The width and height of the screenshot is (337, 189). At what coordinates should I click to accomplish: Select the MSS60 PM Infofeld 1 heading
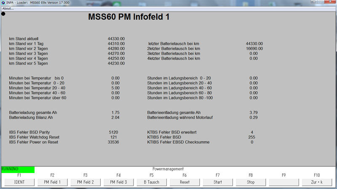coord(129,17)
